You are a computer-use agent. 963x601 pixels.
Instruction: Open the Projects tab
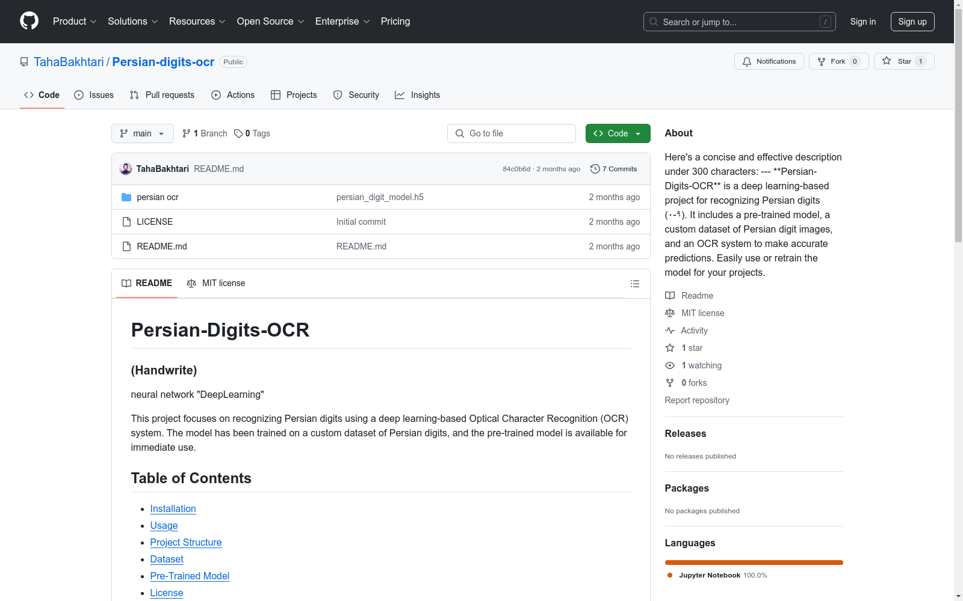tap(294, 95)
